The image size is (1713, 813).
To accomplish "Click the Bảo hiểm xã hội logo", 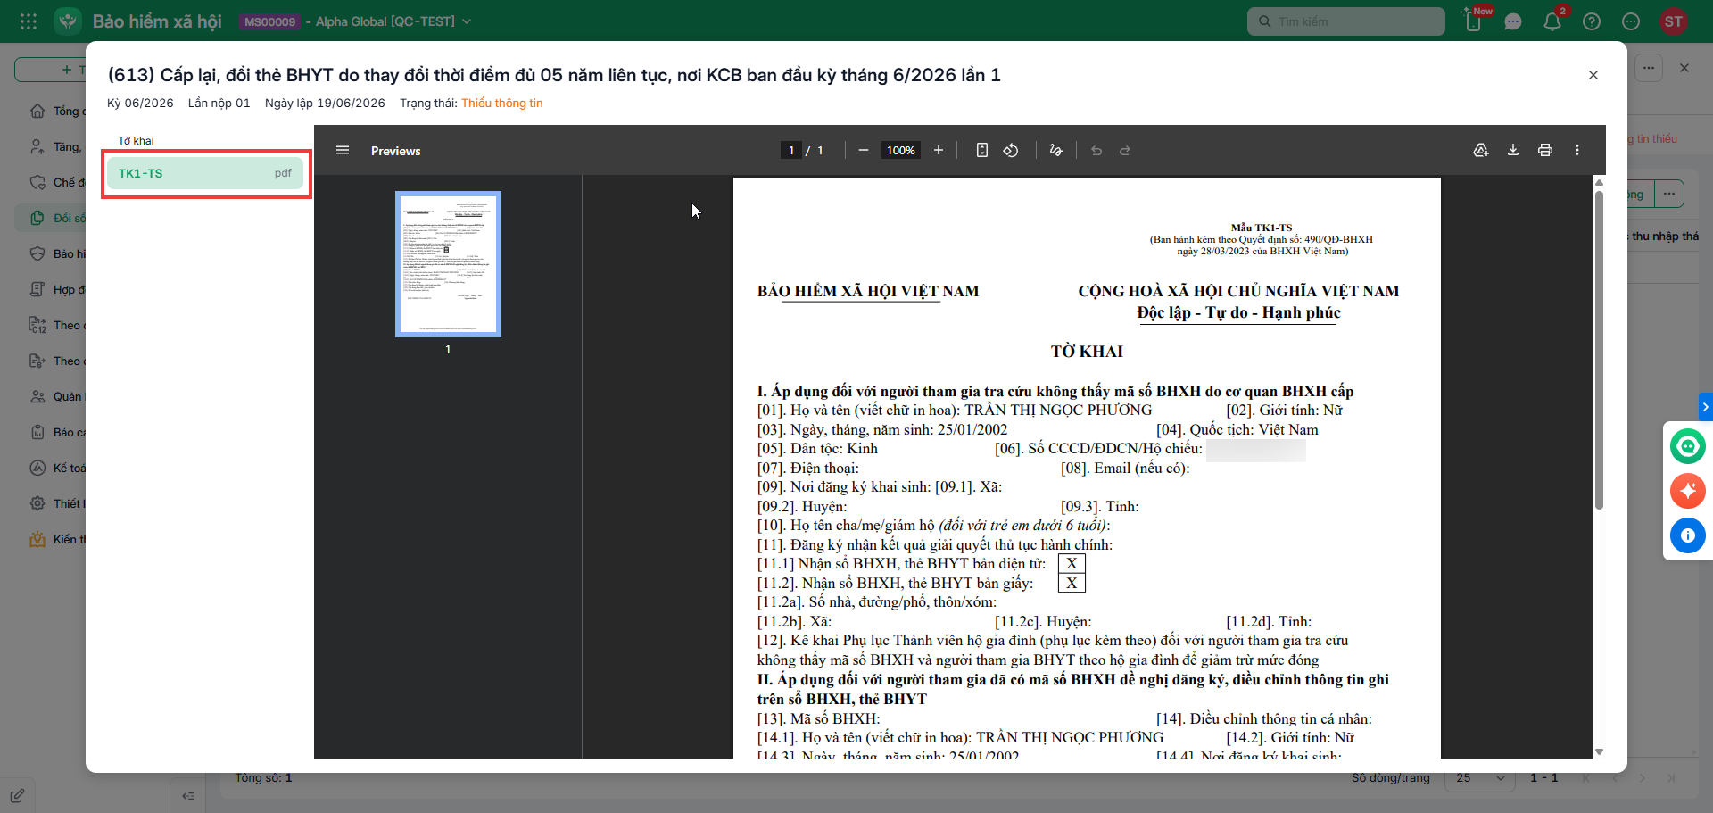I will click(x=68, y=21).
